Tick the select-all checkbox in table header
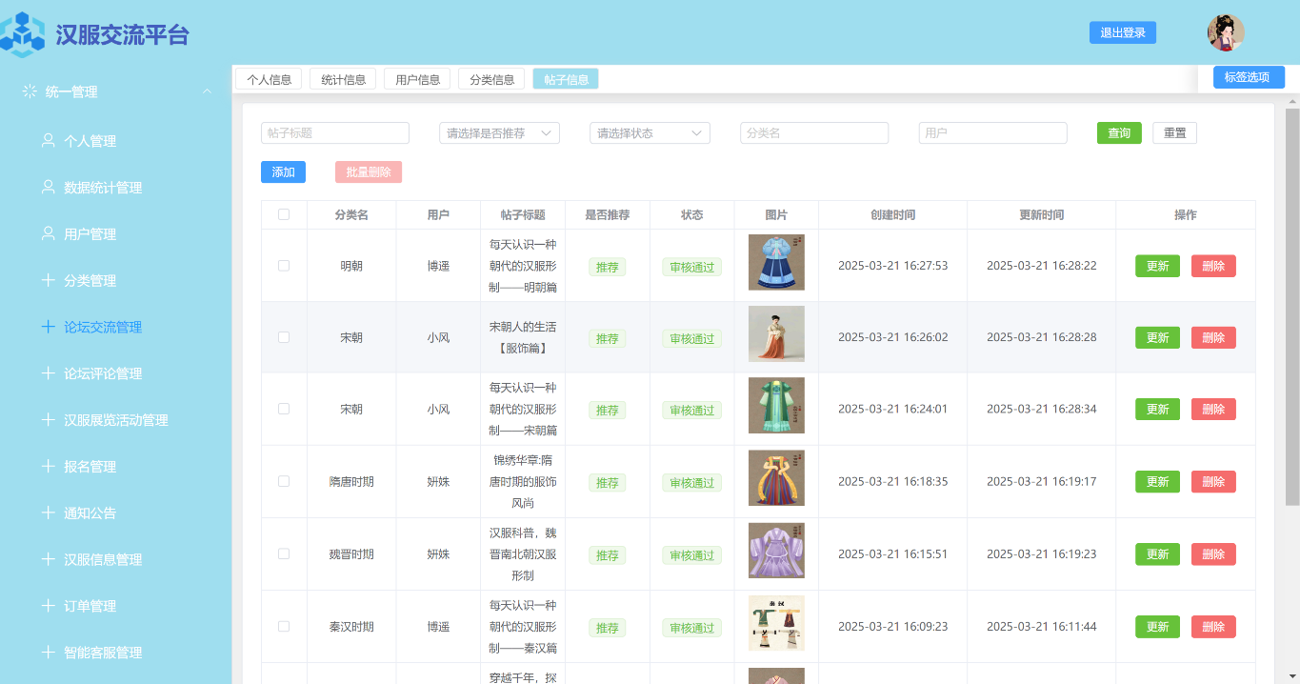This screenshot has height=684, width=1300. pos(284,214)
